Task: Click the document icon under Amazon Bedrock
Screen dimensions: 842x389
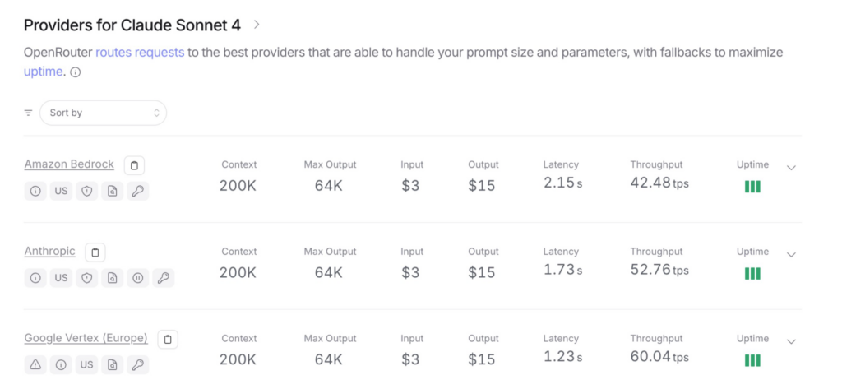Action: [x=112, y=191]
